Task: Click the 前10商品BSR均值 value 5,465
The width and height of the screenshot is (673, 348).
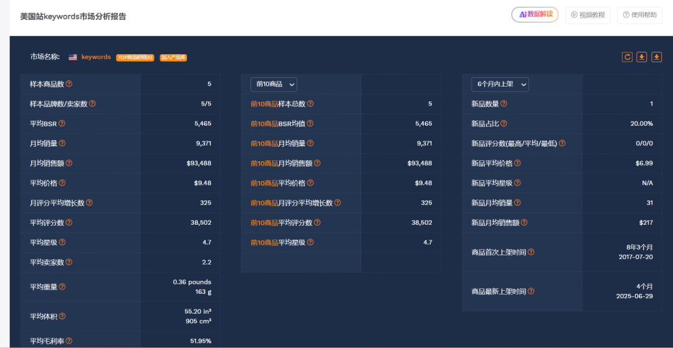Action: pos(424,123)
